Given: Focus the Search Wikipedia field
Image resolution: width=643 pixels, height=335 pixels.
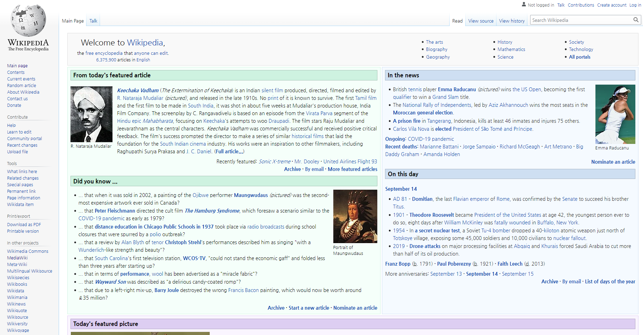Looking at the screenshot, I should coord(582,20).
